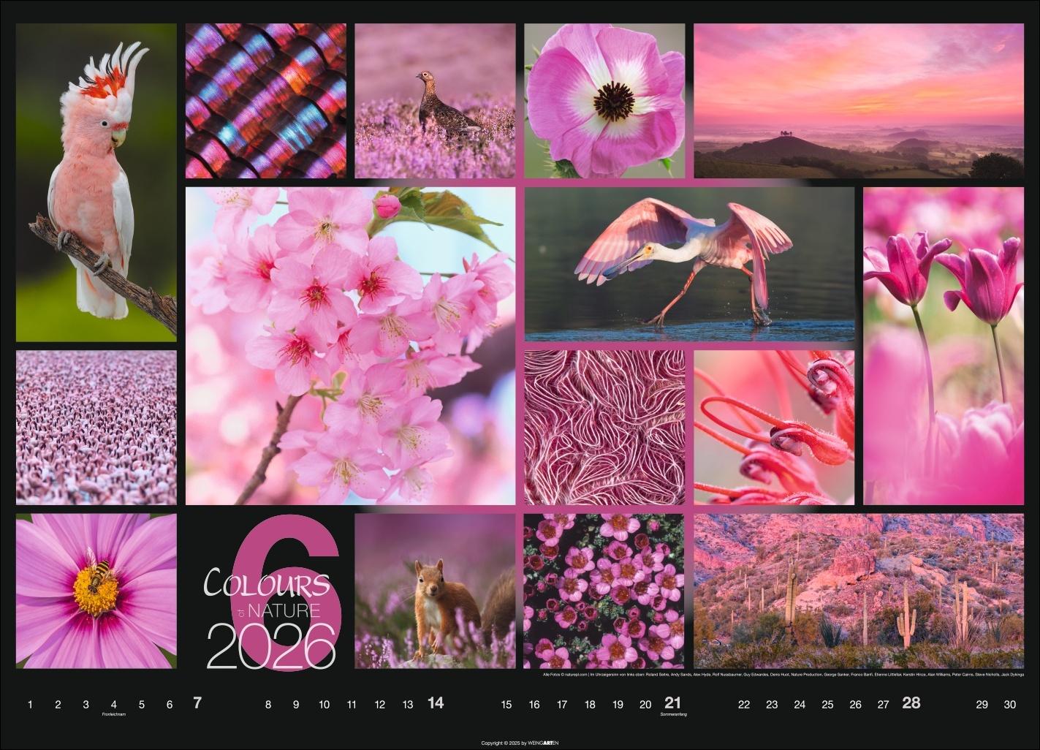Open the butterfly wing scales close-up image
Image resolution: width=1040 pixels, height=750 pixels.
[267, 100]
